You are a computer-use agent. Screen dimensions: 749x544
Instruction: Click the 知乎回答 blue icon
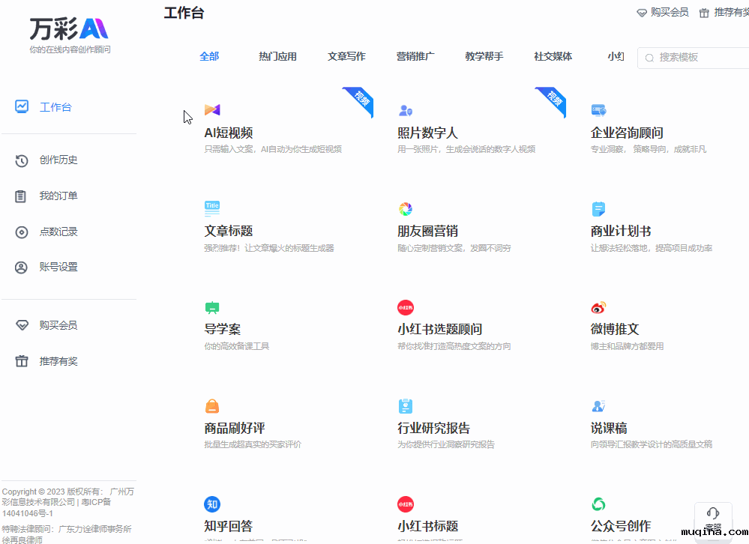[212, 504]
